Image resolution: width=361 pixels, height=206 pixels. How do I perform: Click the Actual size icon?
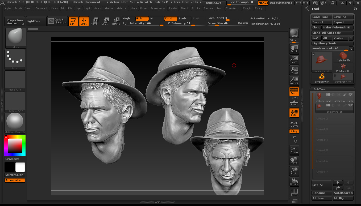coord(294,70)
